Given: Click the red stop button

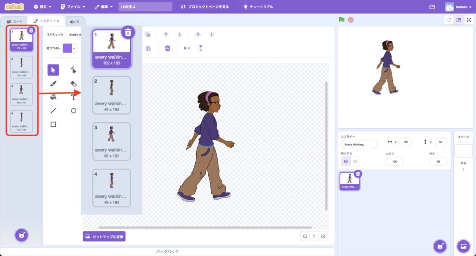Looking at the screenshot, I should (350, 20).
